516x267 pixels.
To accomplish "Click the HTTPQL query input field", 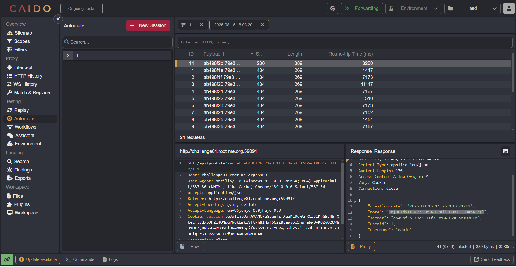I will point(345,42).
